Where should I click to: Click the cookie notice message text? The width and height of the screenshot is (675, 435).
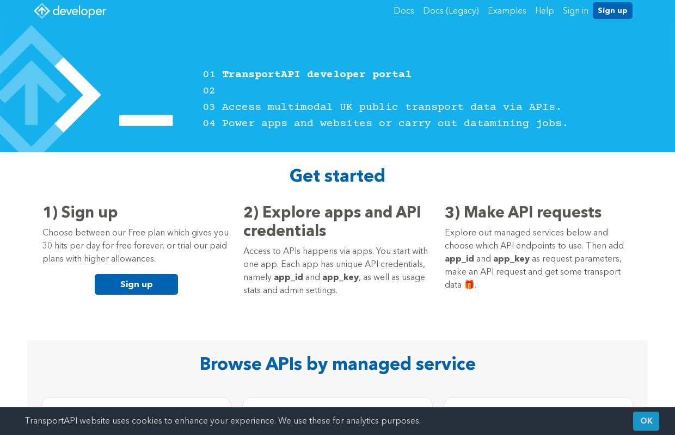click(223, 421)
